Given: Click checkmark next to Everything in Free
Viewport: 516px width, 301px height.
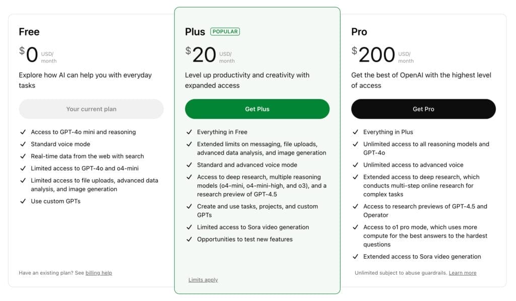Looking at the screenshot, I should [x=189, y=132].
